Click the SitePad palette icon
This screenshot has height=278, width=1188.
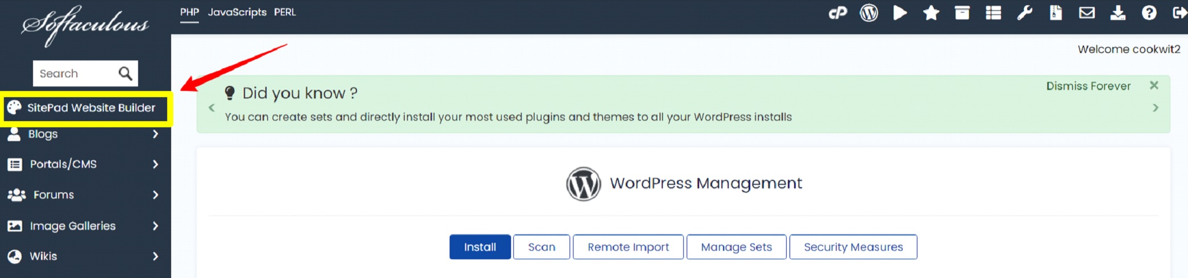coord(14,107)
